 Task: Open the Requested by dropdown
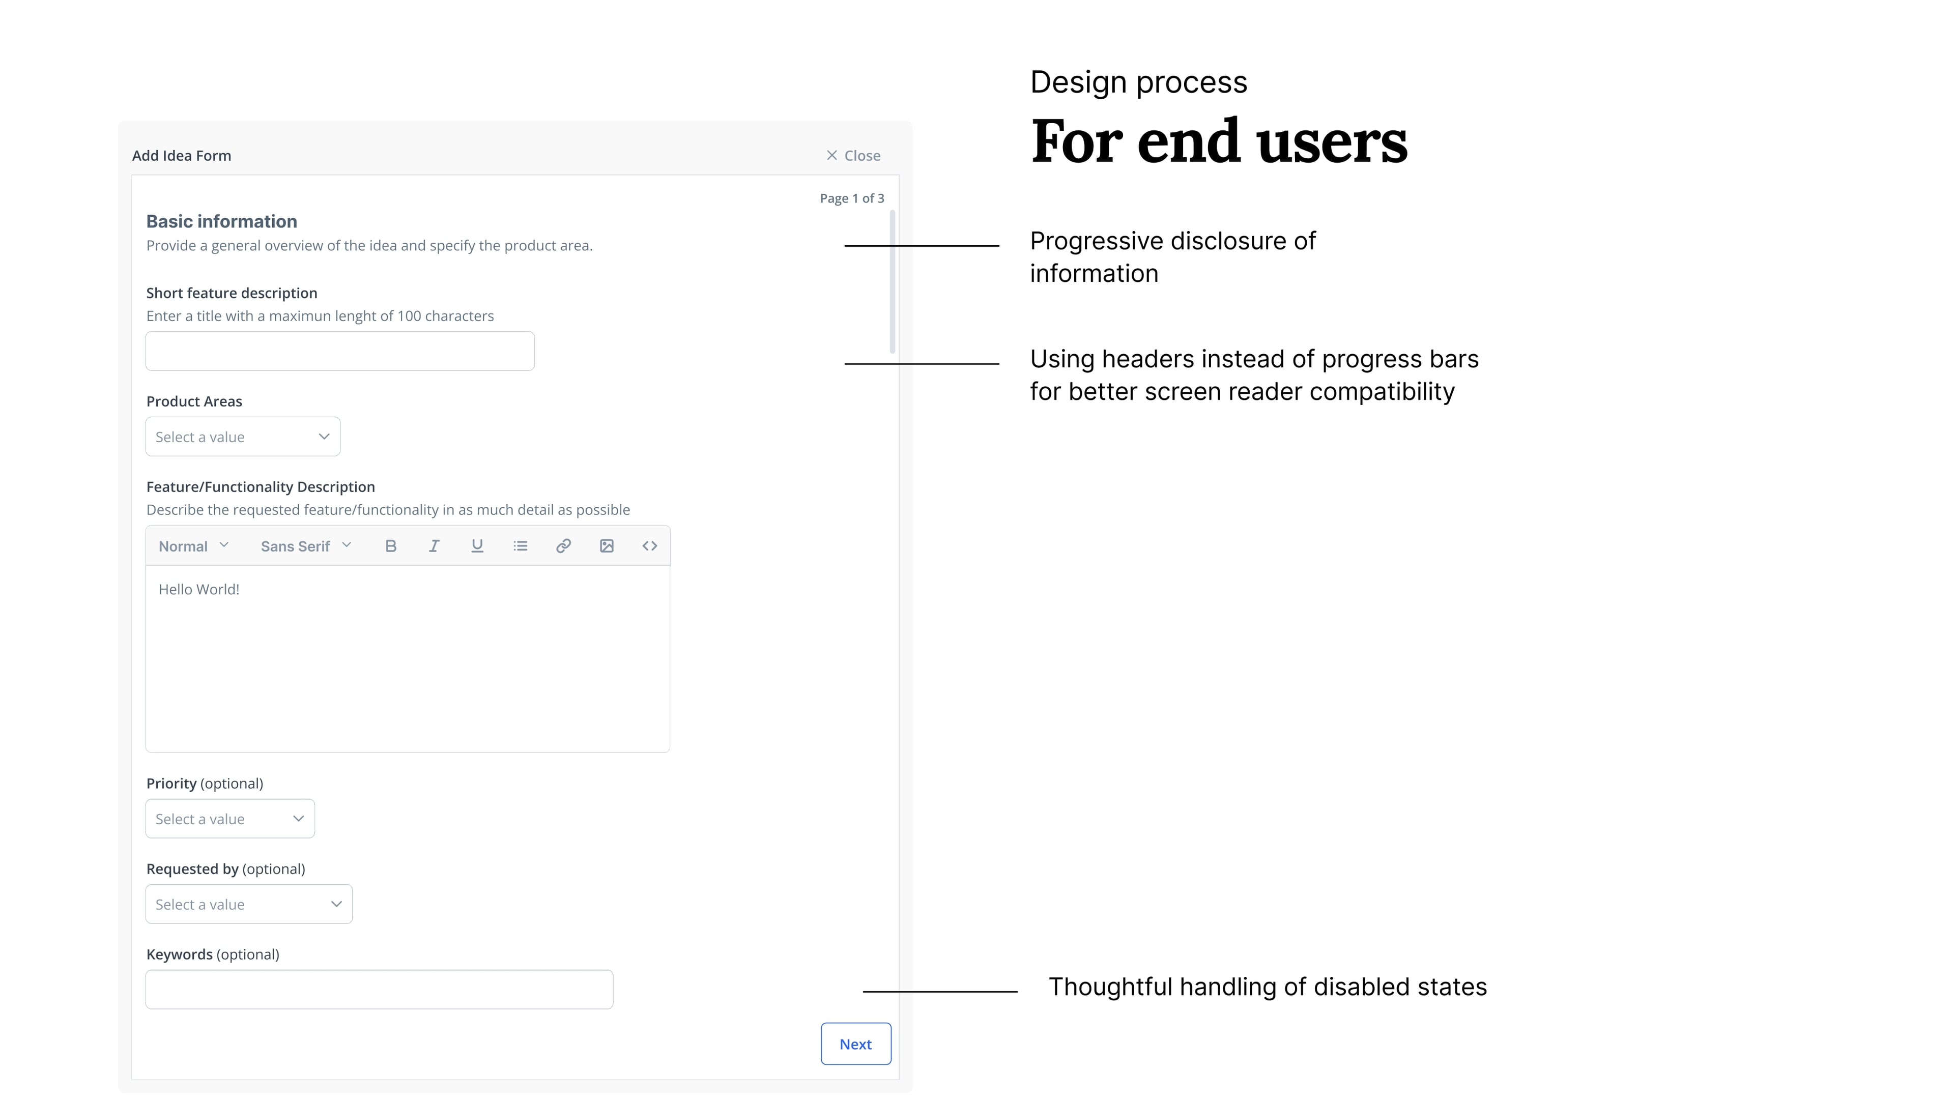point(249,904)
